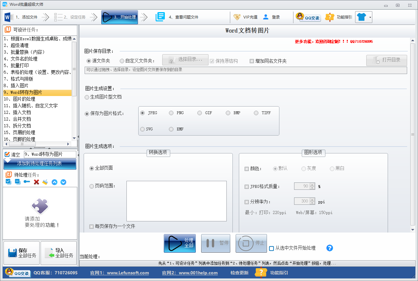Click the top QQ交谈 penguin icon
Image resolution: width=418 pixels, height=281 pixels.
[x=300, y=16]
